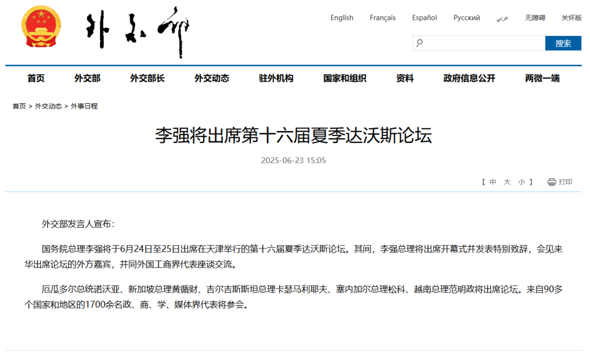Set font size to 大 (large)
Screen dimensions: 590x358
click(x=507, y=182)
